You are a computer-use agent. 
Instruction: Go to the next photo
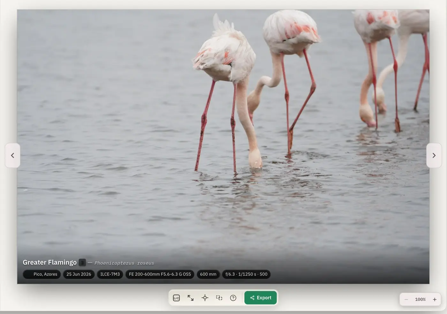coord(434,155)
